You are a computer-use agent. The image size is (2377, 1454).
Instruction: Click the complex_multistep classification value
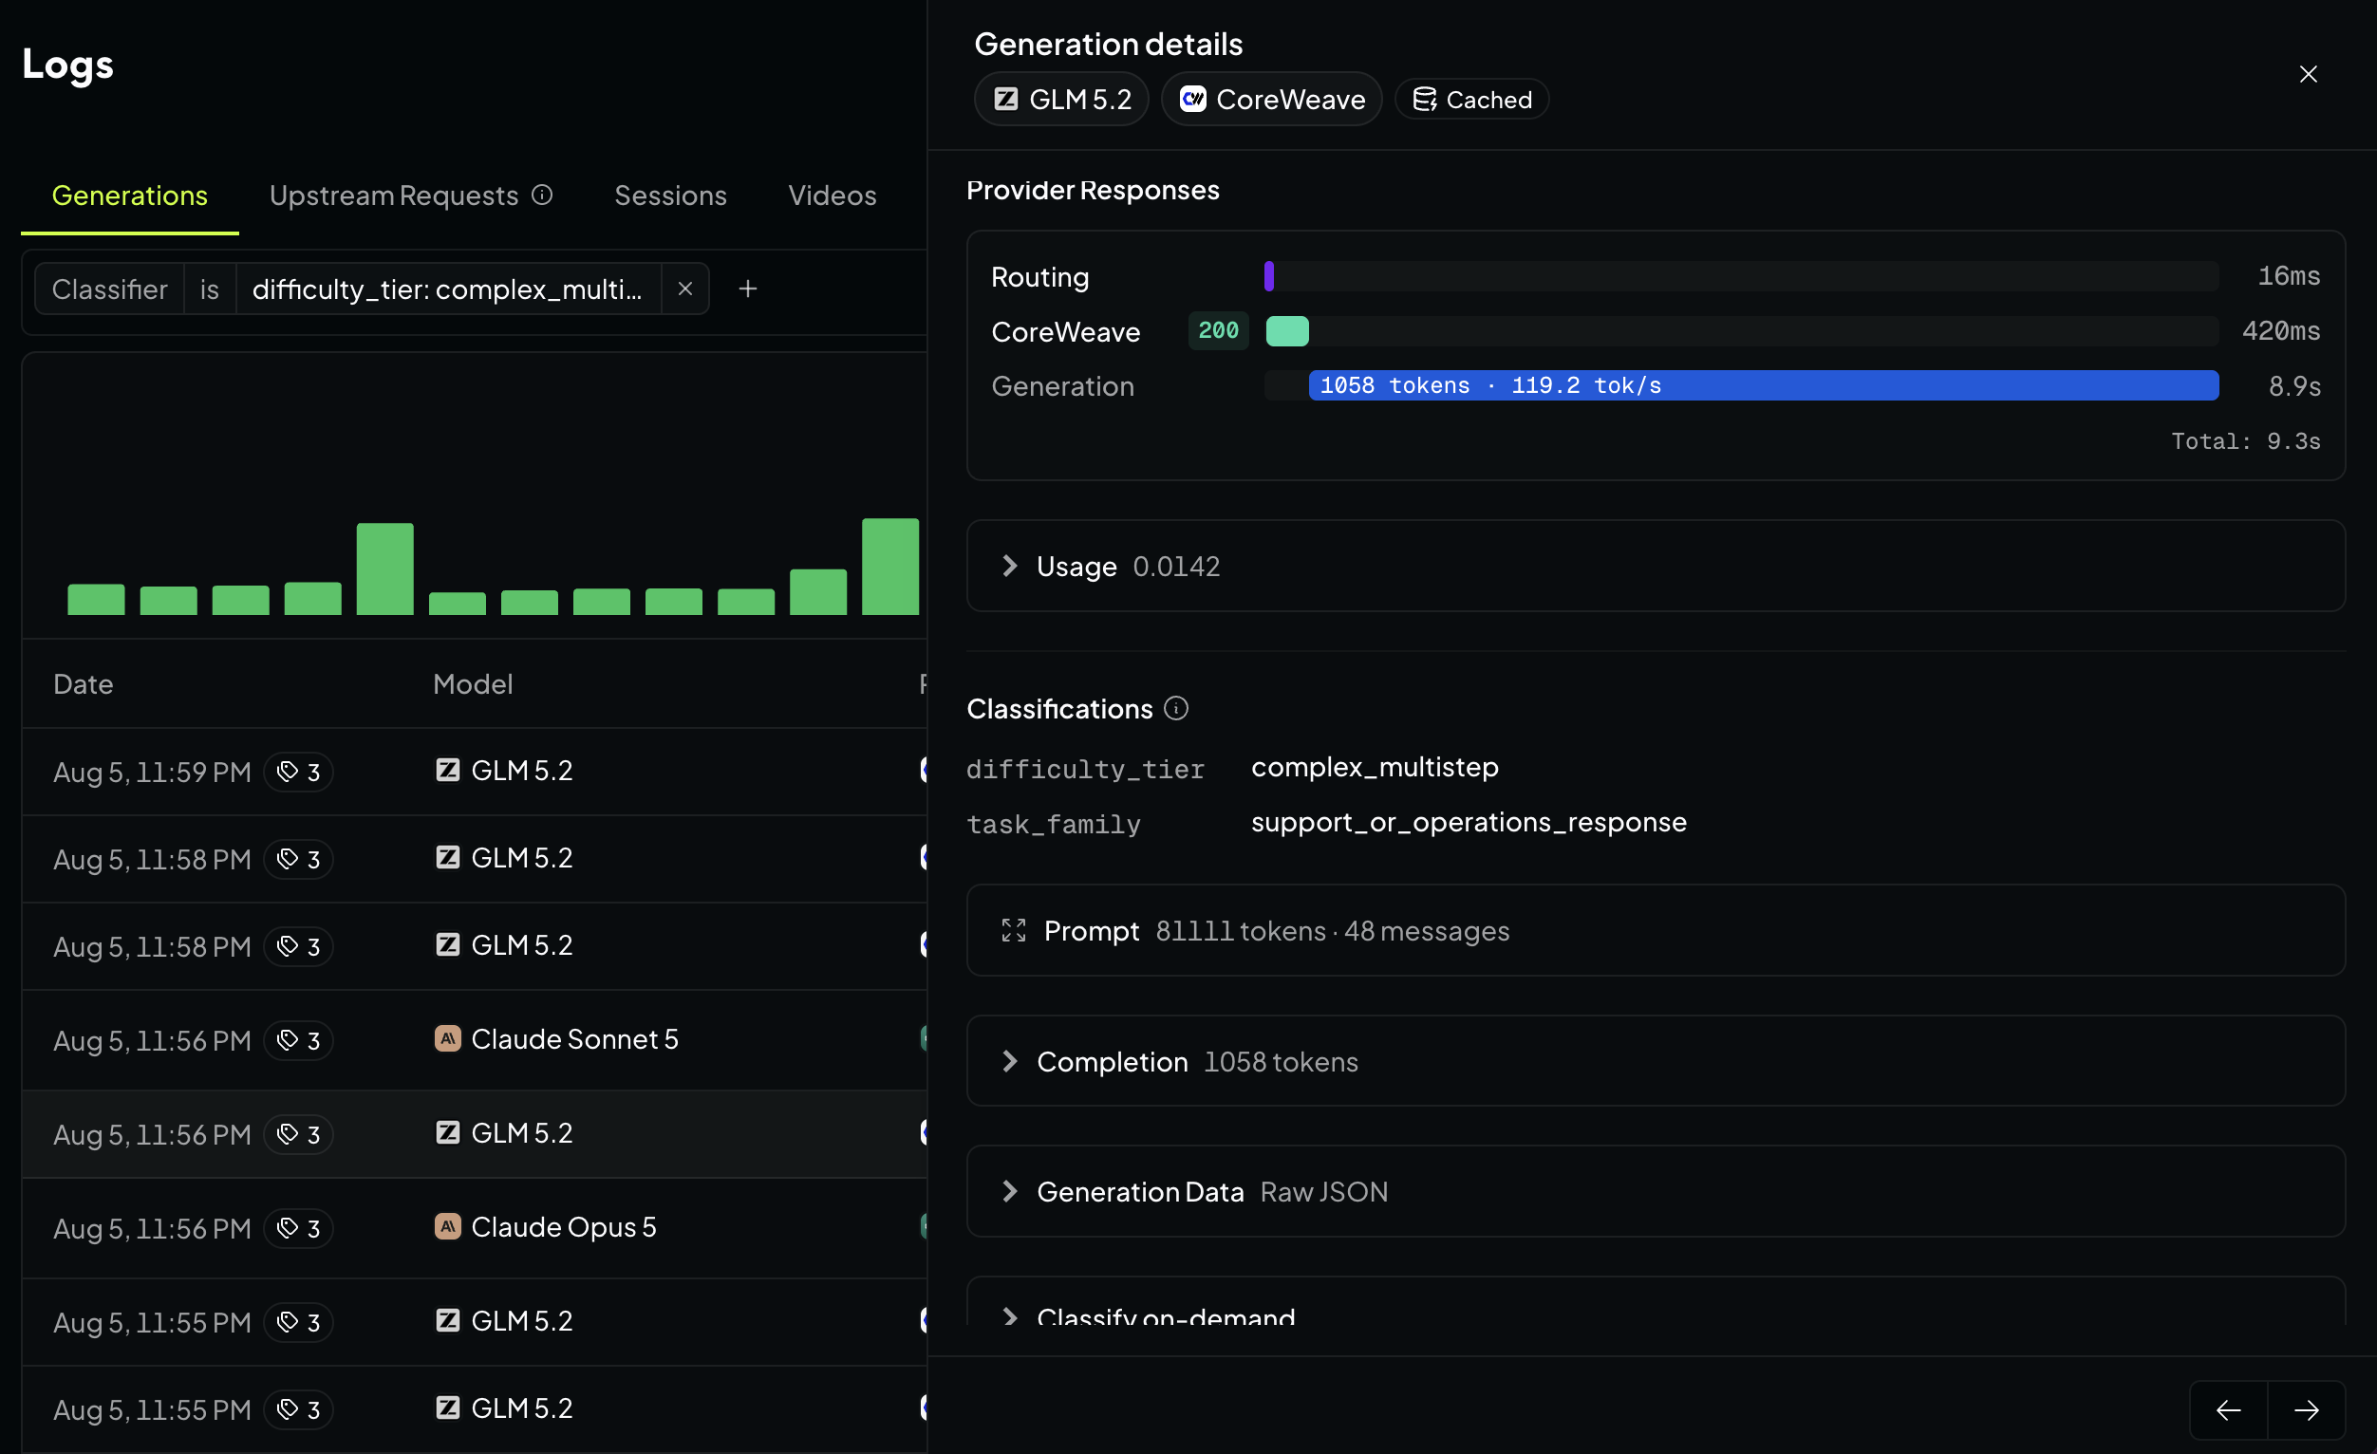click(1375, 768)
